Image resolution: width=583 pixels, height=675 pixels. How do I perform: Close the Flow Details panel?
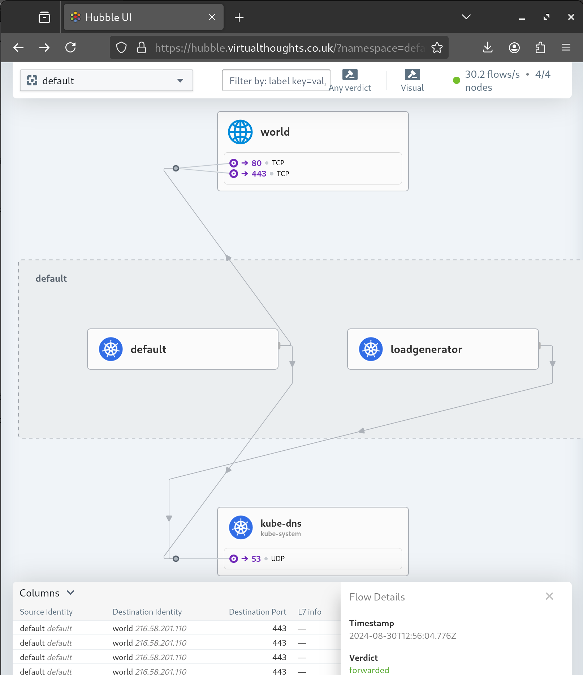[549, 596]
